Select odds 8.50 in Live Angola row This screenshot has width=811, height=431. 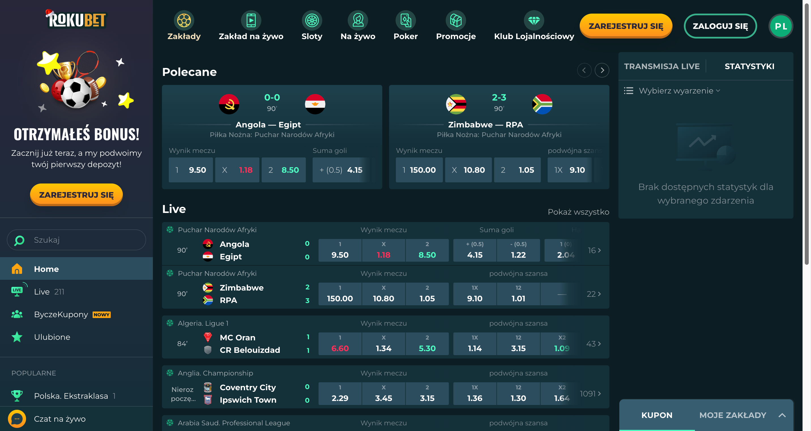pos(427,250)
